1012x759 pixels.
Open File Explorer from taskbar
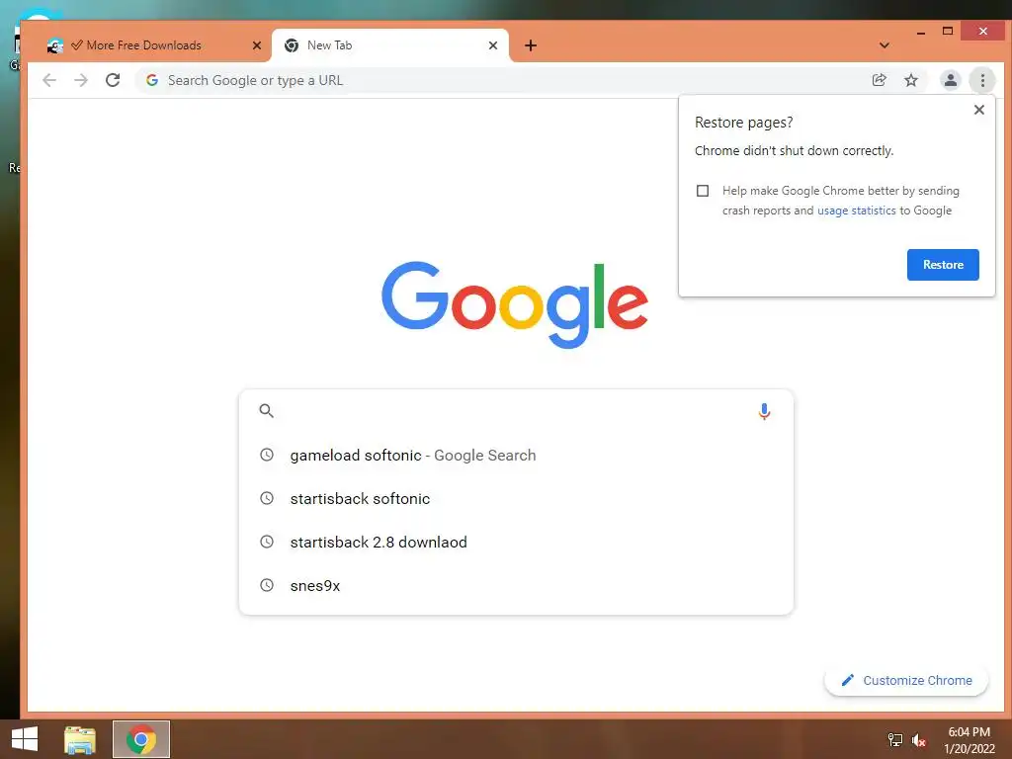[80, 739]
